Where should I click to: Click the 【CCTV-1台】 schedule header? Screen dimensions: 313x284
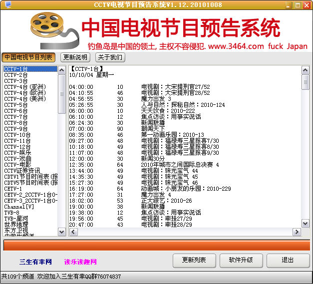coord(86,69)
